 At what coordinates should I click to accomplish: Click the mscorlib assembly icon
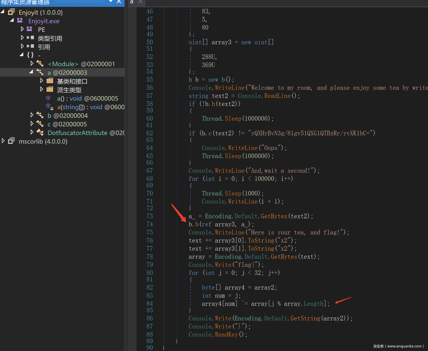click(x=11, y=141)
